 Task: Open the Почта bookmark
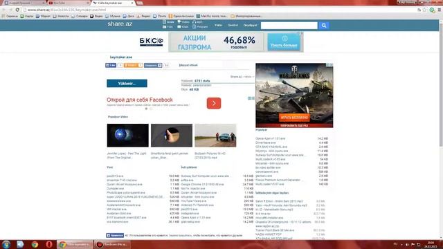coord(160,16)
